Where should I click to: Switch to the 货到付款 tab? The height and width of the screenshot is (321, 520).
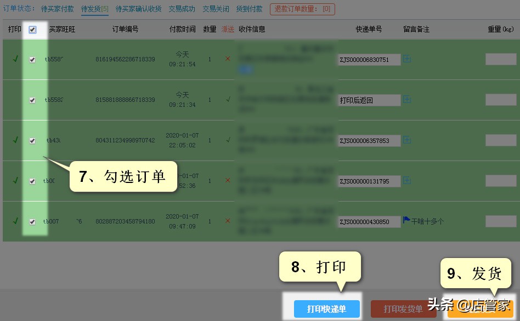[x=249, y=9]
